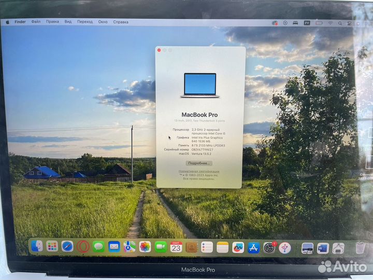The image size is (373, 280).
Task: Open the Finder menu
Action: [20, 22]
